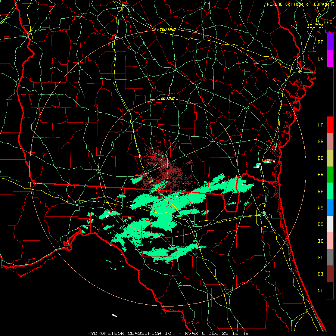The height and width of the screenshot is (336, 336).
Task: Select the BD yellow legend swatch
Action: coord(330,158)
